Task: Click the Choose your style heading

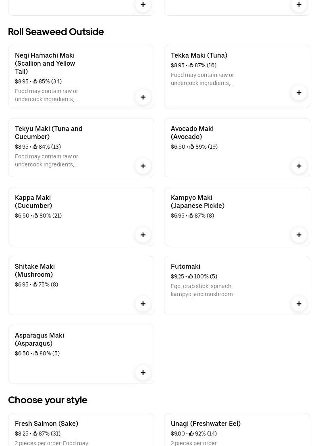Action: (x=48, y=400)
